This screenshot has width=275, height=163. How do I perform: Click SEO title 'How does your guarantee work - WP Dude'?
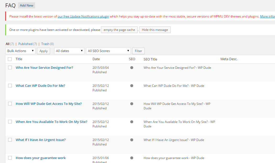coord(174,158)
